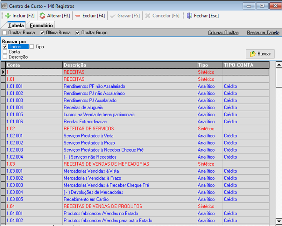
Task: Click the Gravar checkmark icon
Action: (113, 16)
